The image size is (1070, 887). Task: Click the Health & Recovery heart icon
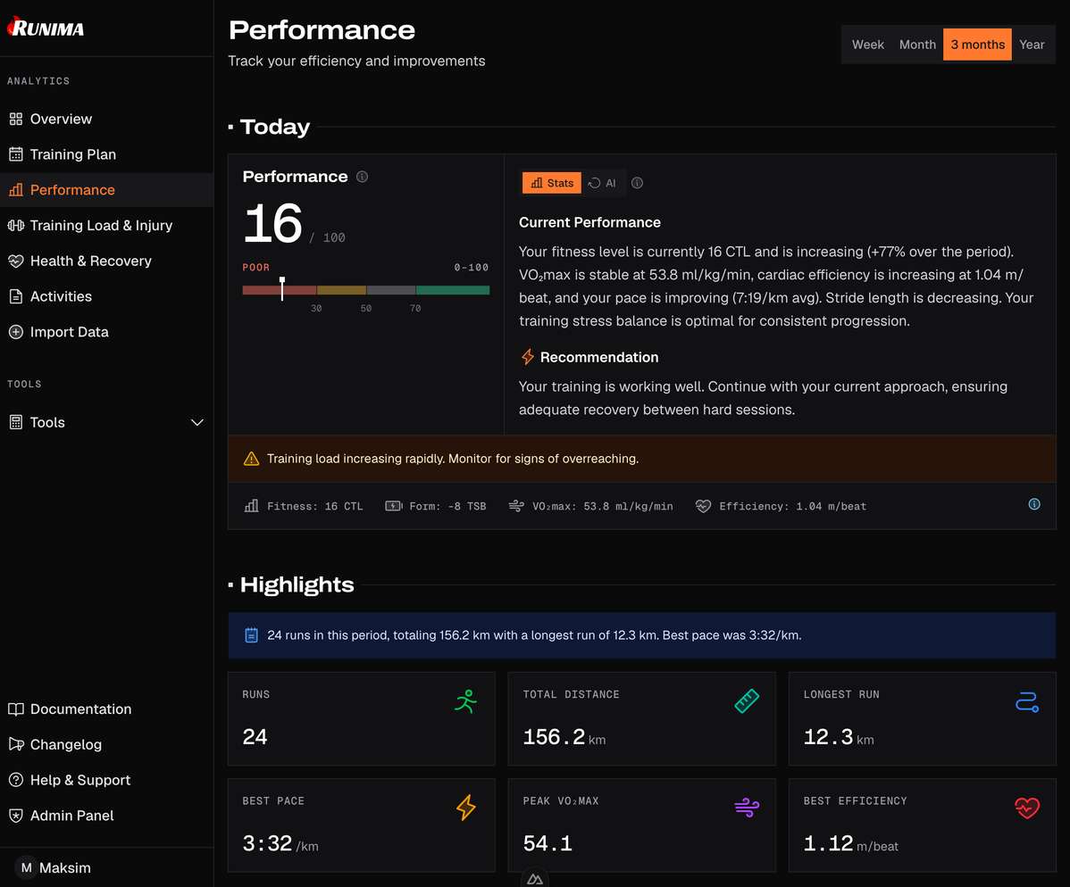click(x=16, y=261)
